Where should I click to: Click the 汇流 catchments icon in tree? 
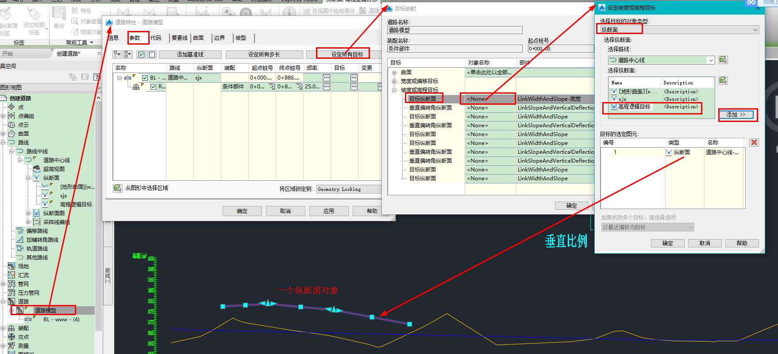coord(12,275)
